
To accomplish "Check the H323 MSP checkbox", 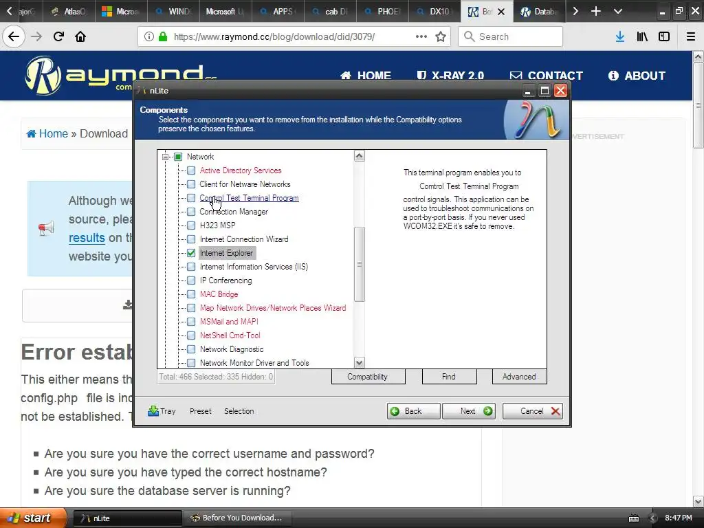I will tap(191, 225).
